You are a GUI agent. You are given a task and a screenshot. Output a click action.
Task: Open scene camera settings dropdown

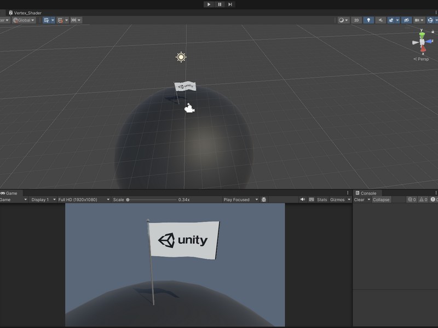(419, 20)
